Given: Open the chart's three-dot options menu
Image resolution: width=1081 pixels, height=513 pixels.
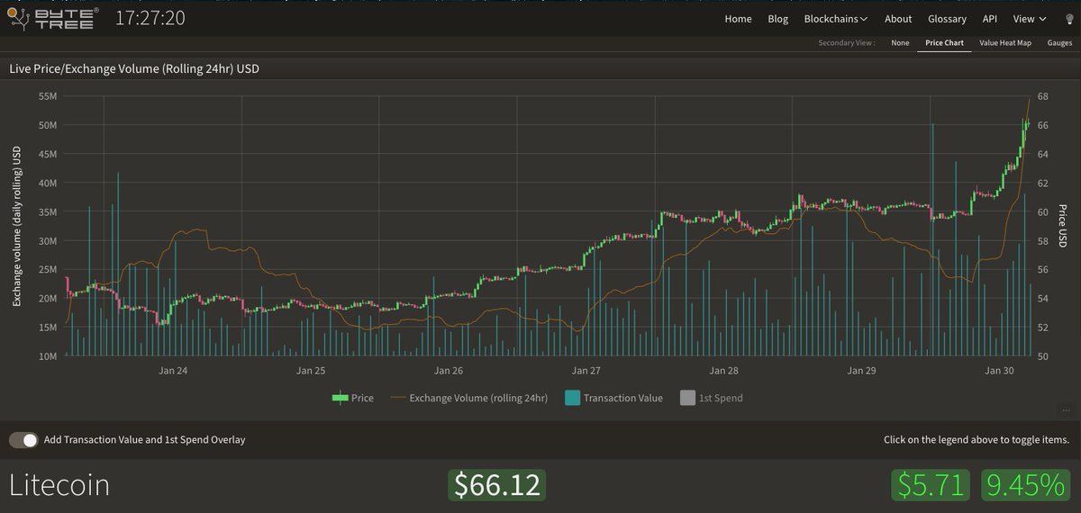Looking at the screenshot, I should tap(1065, 409).
